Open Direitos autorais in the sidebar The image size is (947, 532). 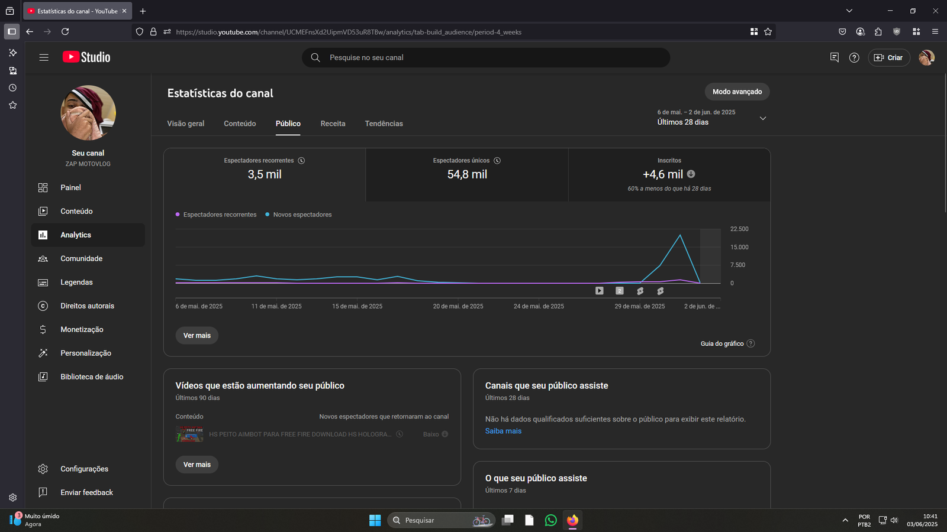click(x=88, y=306)
